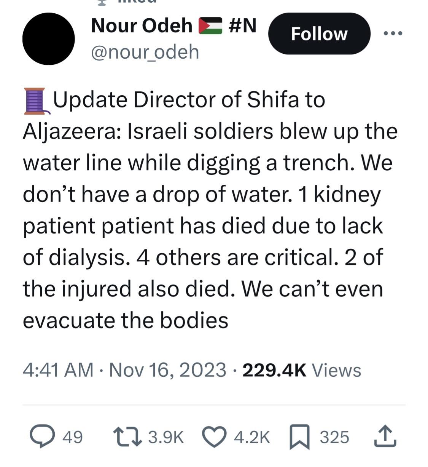The width and height of the screenshot is (428, 467).
Task: Click the 325 bookmarks count
Action: 334,437
